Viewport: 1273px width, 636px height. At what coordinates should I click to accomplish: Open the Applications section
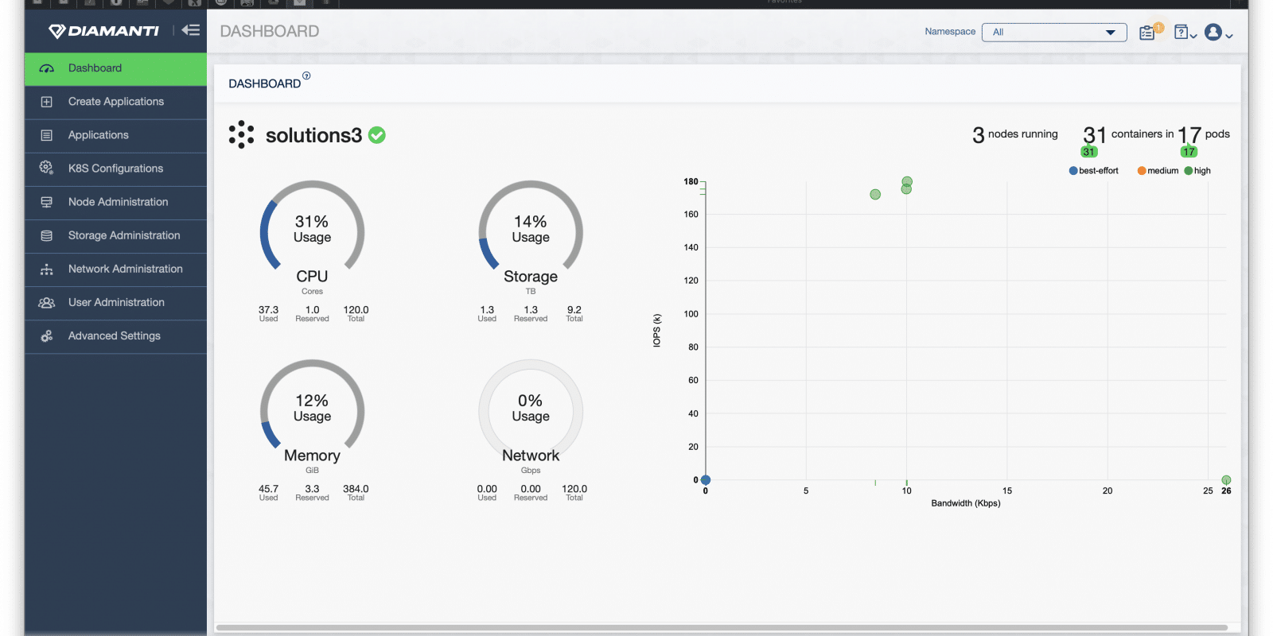coord(115,135)
